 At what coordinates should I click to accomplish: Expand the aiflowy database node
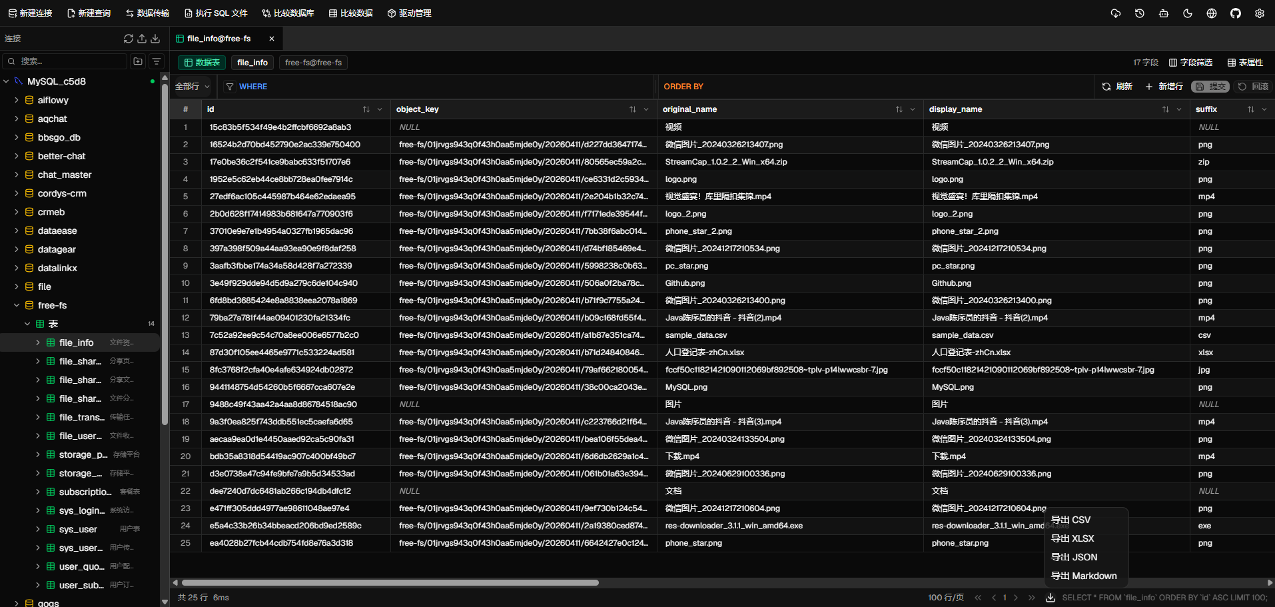pyautogui.click(x=17, y=100)
